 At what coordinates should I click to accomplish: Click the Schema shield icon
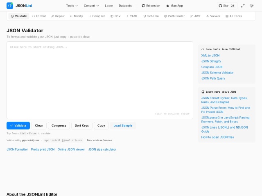(x=145, y=16)
